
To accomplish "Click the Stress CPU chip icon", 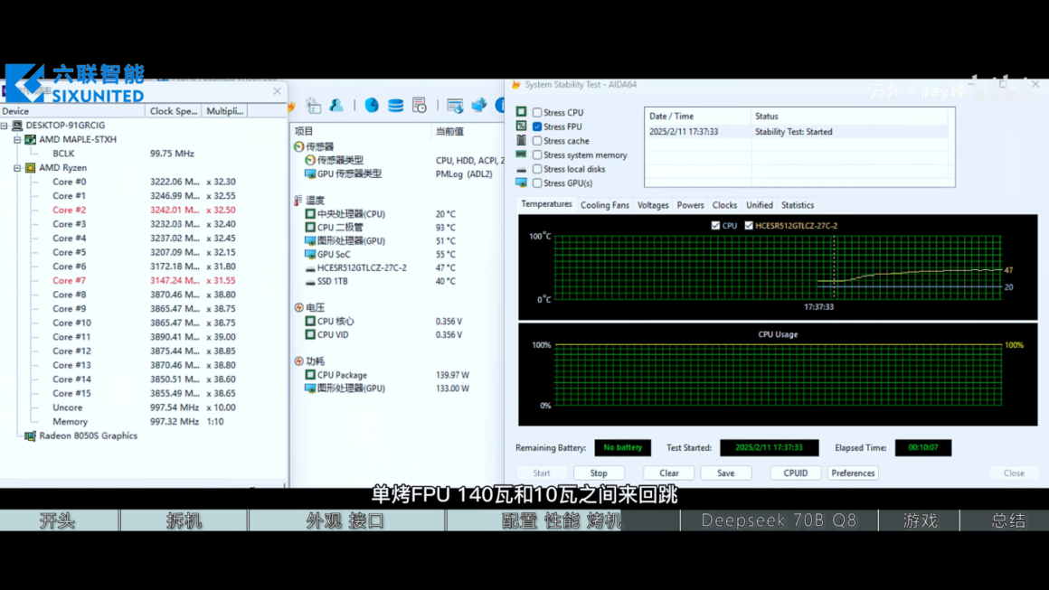I will pos(521,112).
